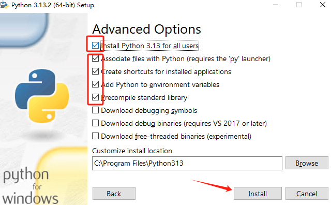Click the Customize install location label
Screen dimensions: 331x205
point(132,151)
